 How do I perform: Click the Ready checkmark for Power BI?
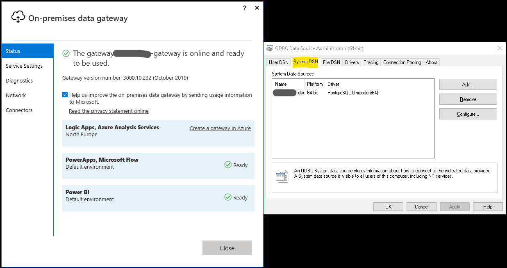pos(228,197)
